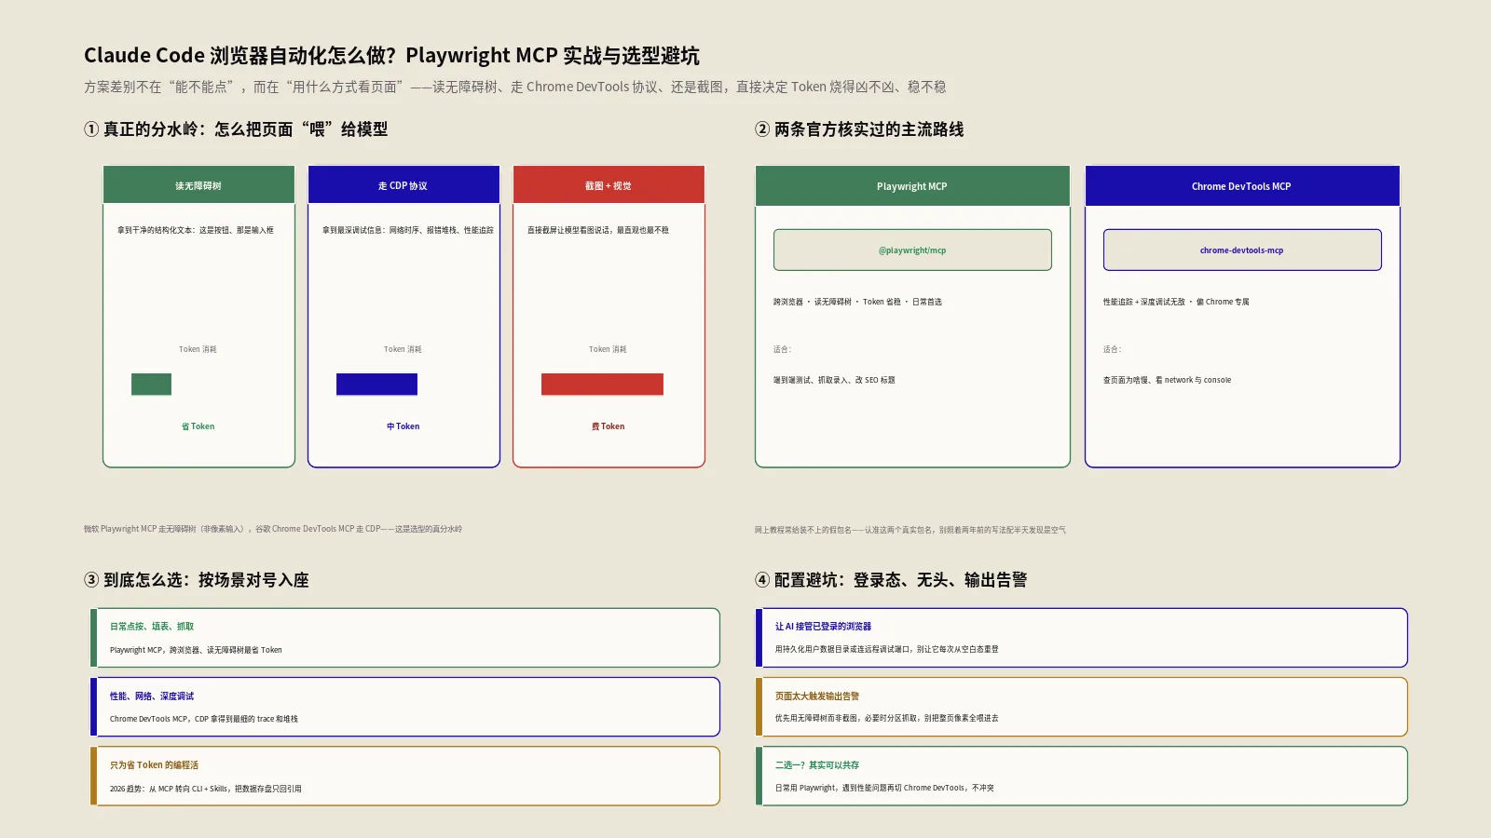Screen dimensions: 1491x838
Task: Click text 直接截屏让模型看图说话
Action: 597,230
